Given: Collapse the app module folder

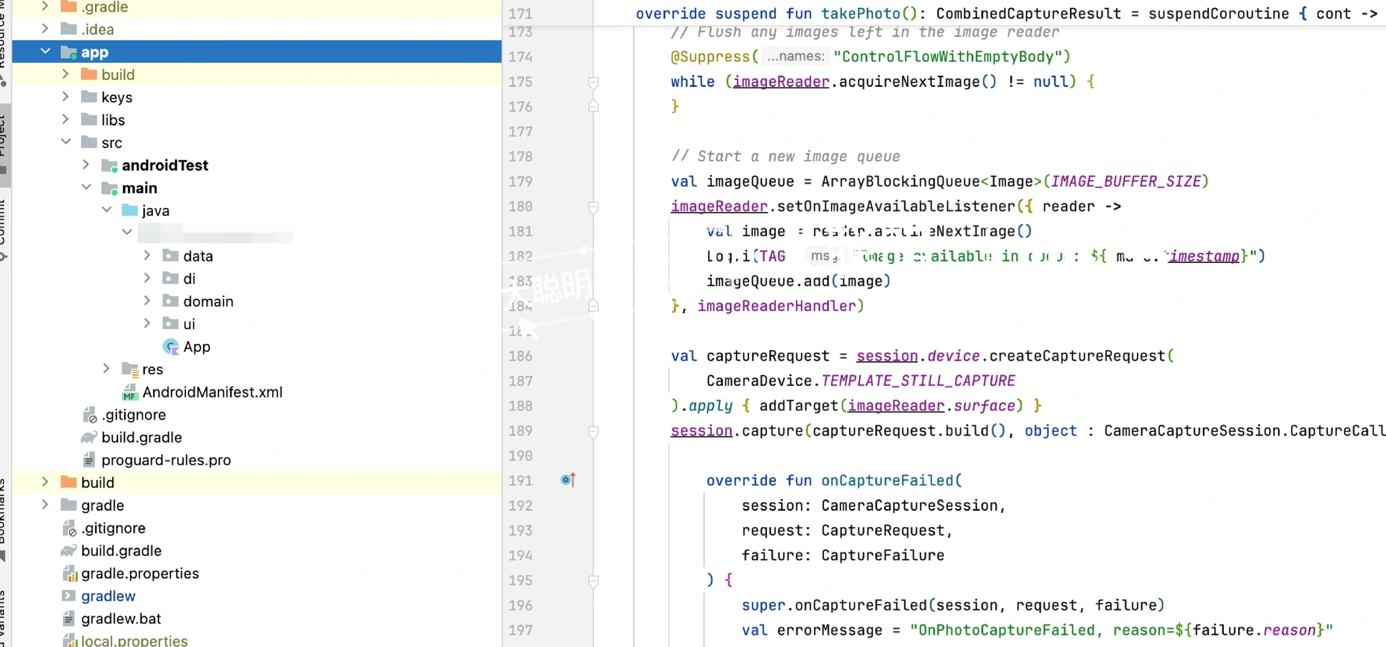Looking at the screenshot, I should [46, 52].
